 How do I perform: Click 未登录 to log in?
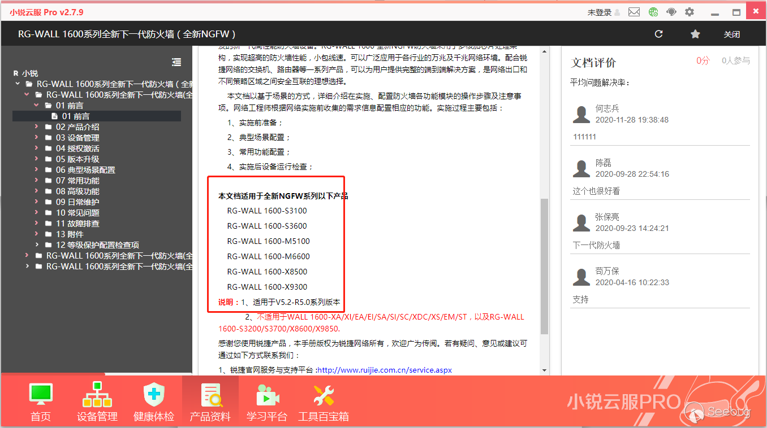(600, 12)
